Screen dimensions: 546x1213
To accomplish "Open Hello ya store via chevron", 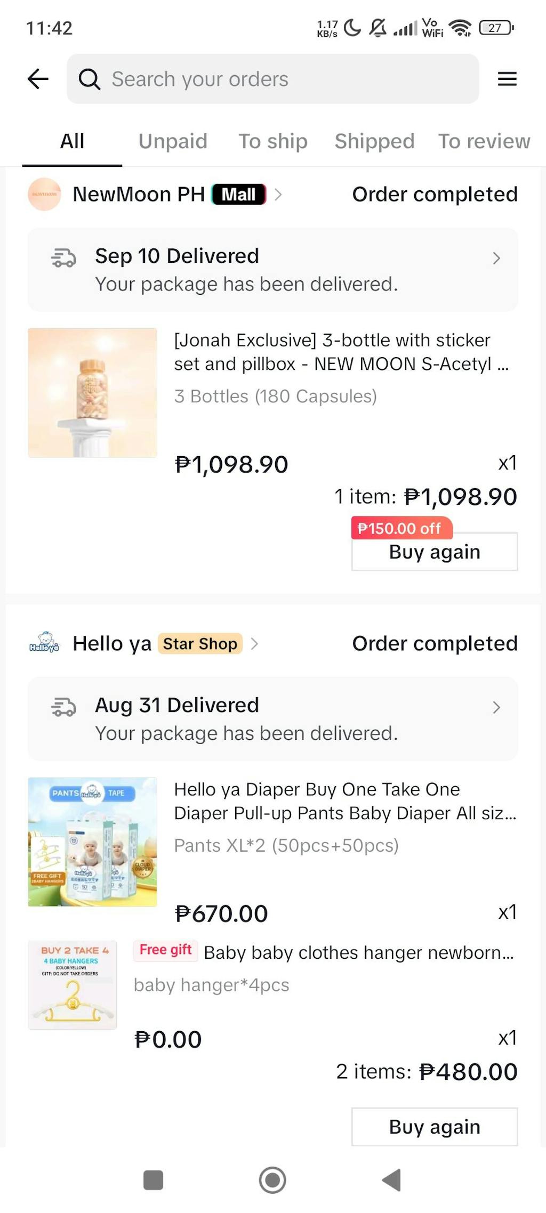I will 255,644.
